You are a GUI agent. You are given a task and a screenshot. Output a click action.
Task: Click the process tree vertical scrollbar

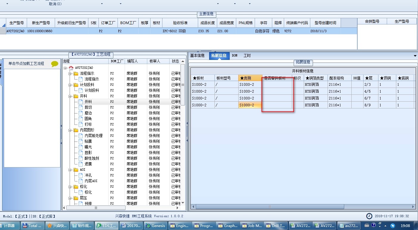coord(183,85)
